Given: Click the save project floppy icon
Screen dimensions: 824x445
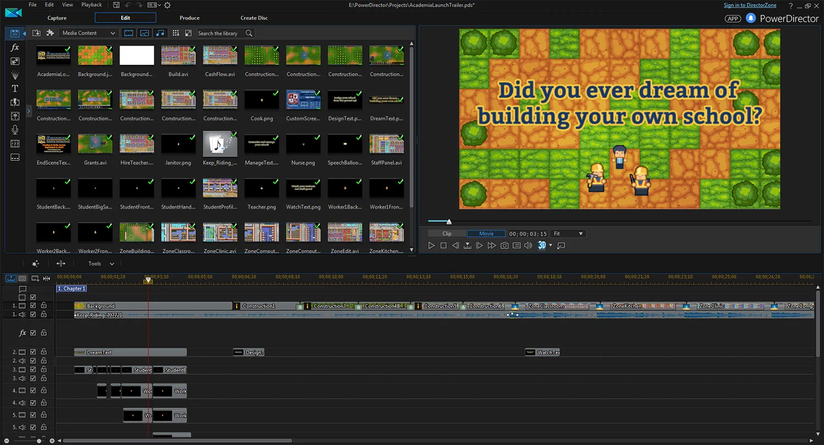Looking at the screenshot, I should click(x=116, y=5).
